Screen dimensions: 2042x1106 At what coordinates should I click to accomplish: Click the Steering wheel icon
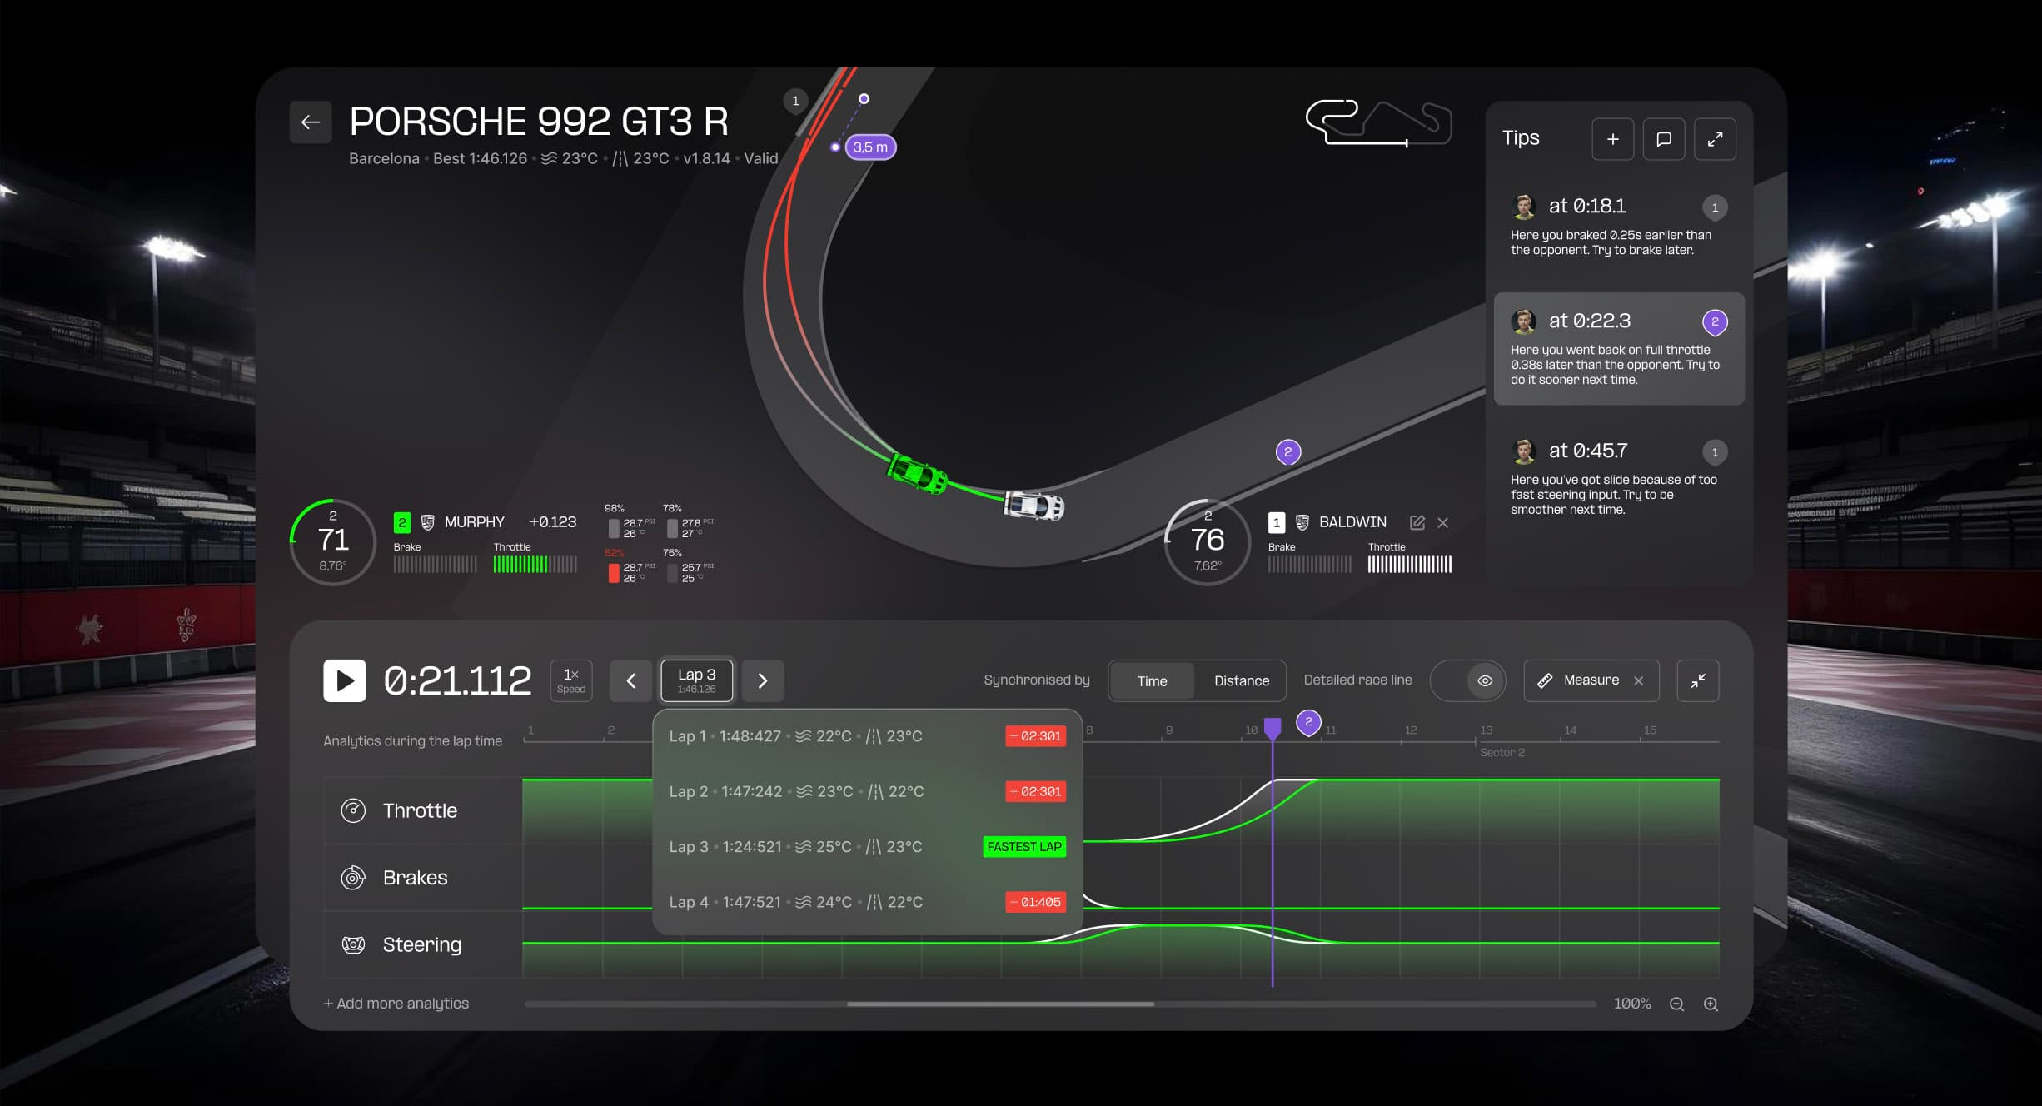[x=353, y=944]
